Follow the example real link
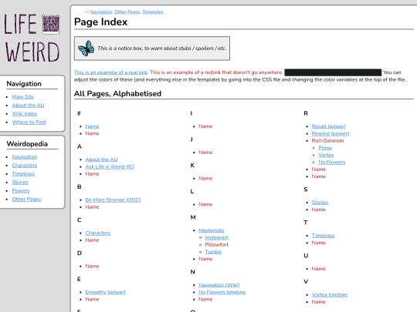 pyautogui.click(x=110, y=72)
